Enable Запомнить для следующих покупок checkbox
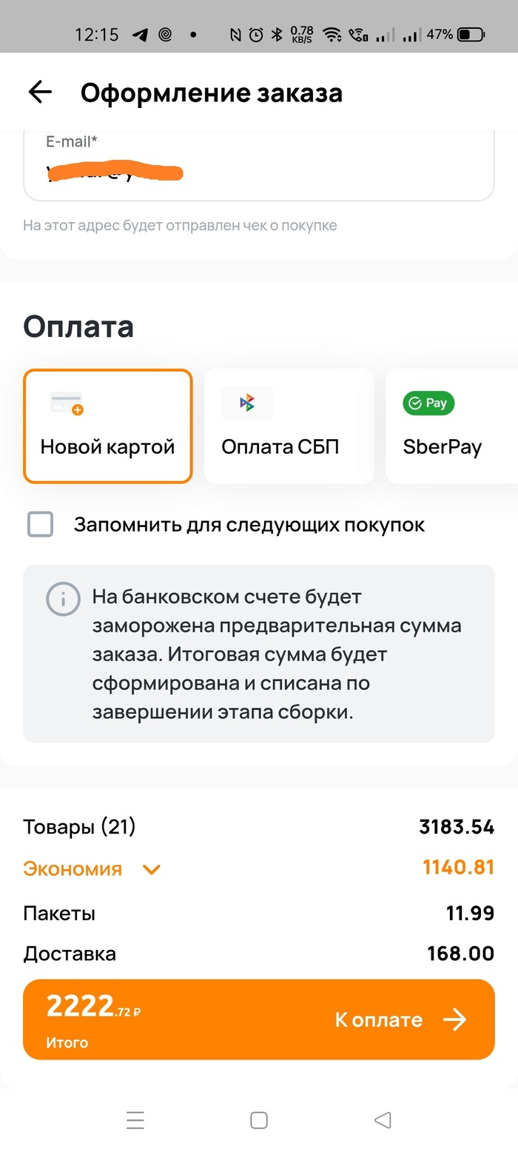The width and height of the screenshot is (518, 1152). tap(40, 524)
